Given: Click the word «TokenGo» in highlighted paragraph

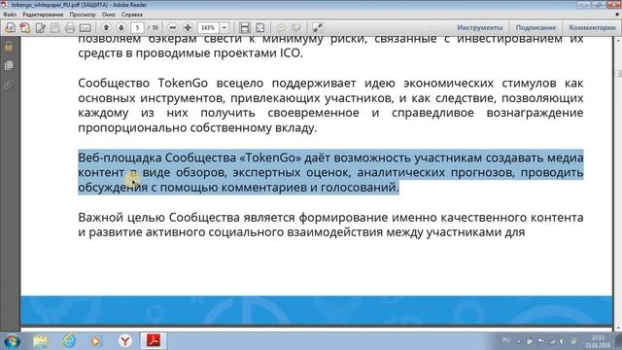Looking at the screenshot, I should [x=270, y=157].
